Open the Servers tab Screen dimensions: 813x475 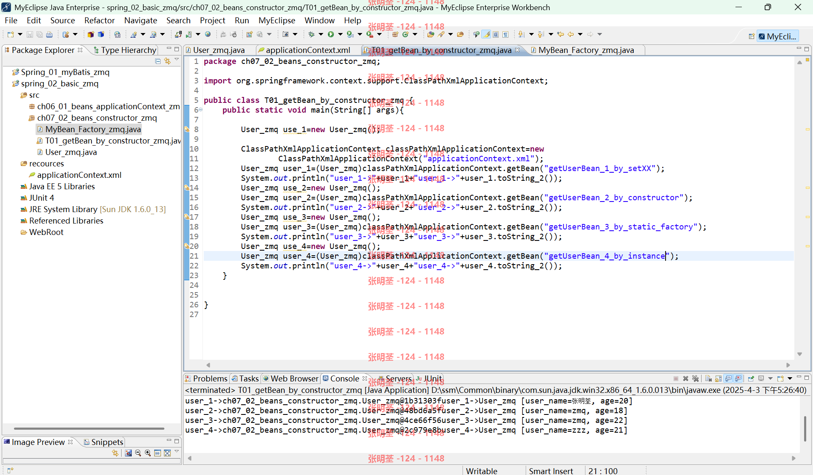pyautogui.click(x=395, y=378)
